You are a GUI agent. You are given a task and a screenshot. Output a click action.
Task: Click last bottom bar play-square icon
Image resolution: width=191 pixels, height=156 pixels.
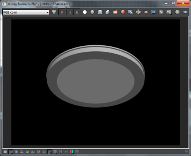tap(77, 152)
